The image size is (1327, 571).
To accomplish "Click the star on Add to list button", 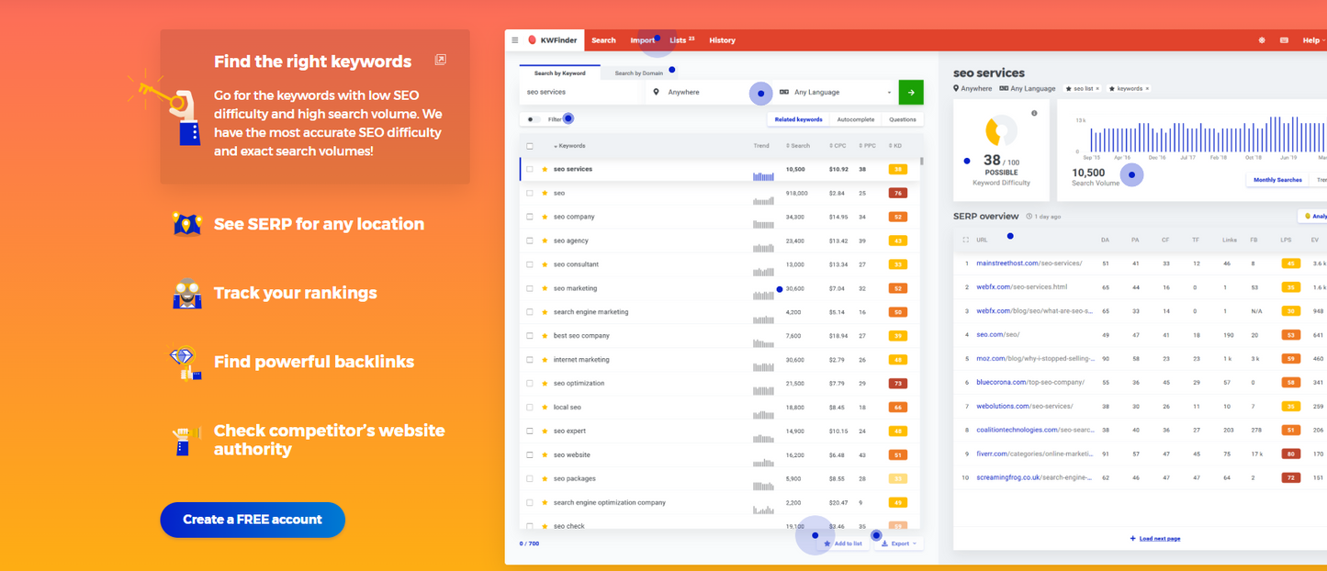I will [827, 543].
